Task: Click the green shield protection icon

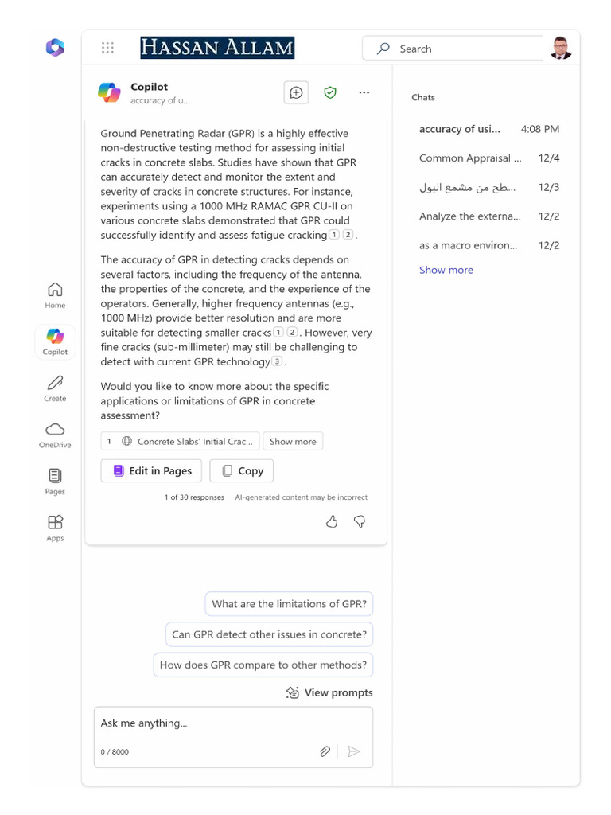Action: click(x=330, y=92)
